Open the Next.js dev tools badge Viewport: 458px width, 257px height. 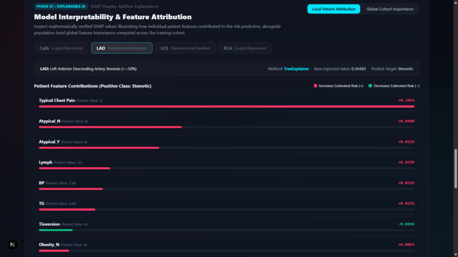(x=13, y=245)
